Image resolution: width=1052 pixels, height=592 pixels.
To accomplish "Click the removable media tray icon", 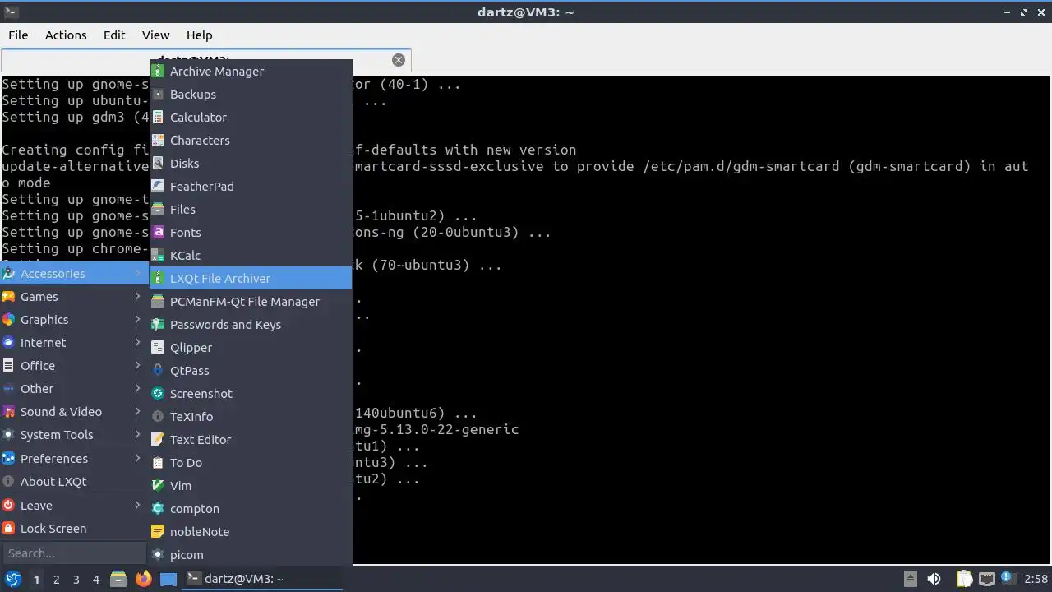I will click(910, 580).
